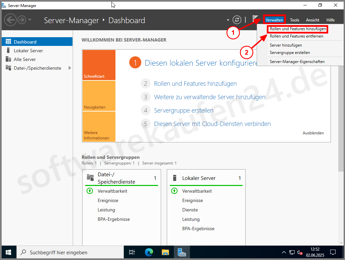Open Server-Manager-Eigenschaften
The image size is (345, 260).
coord(297,62)
